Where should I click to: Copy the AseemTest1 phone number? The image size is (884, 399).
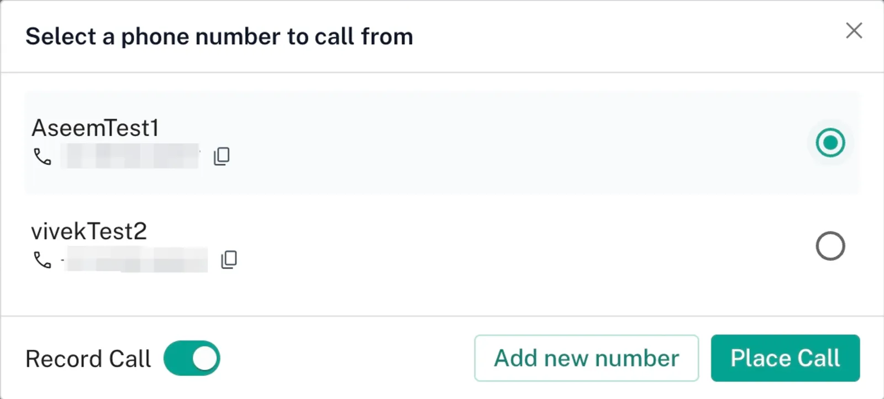tap(222, 156)
